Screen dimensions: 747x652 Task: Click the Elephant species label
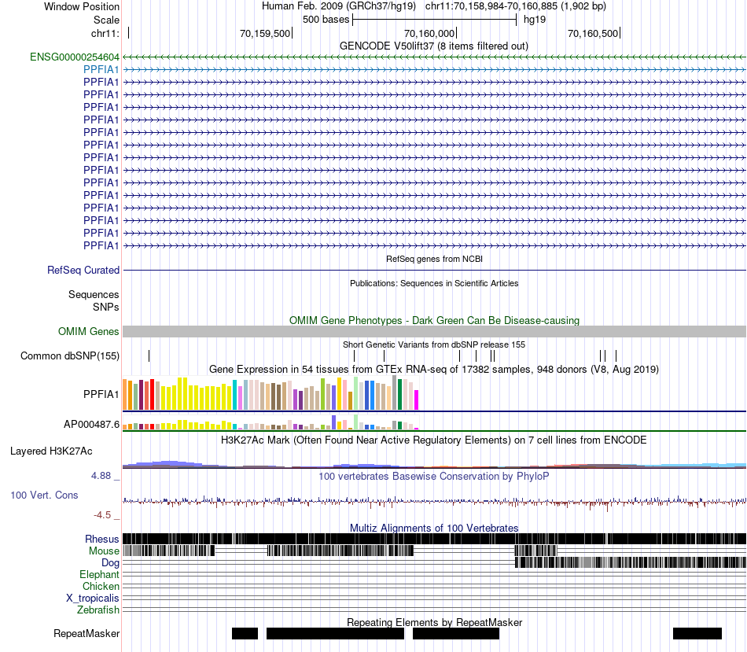99,575
